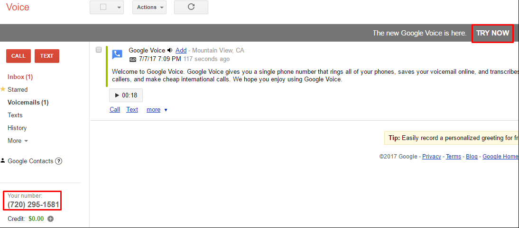This screenshot has width=519, height=228.
Task: Add credit using the plus icon
Action: pos(50,219)
